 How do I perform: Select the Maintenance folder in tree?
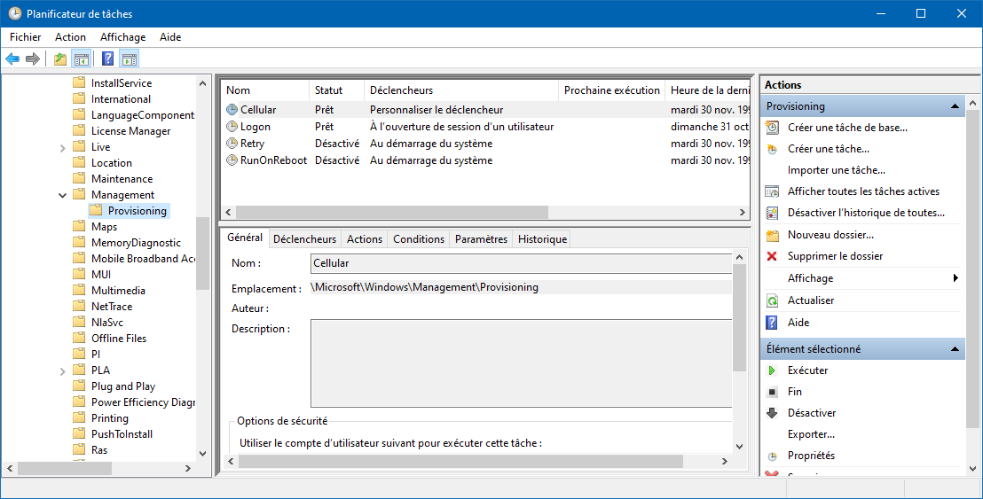click(122, 179)
